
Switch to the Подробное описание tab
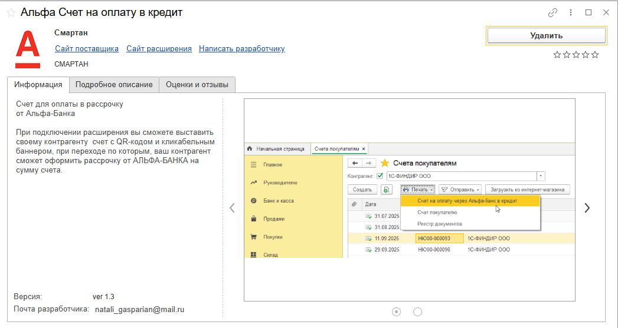[x=114, y=85]
